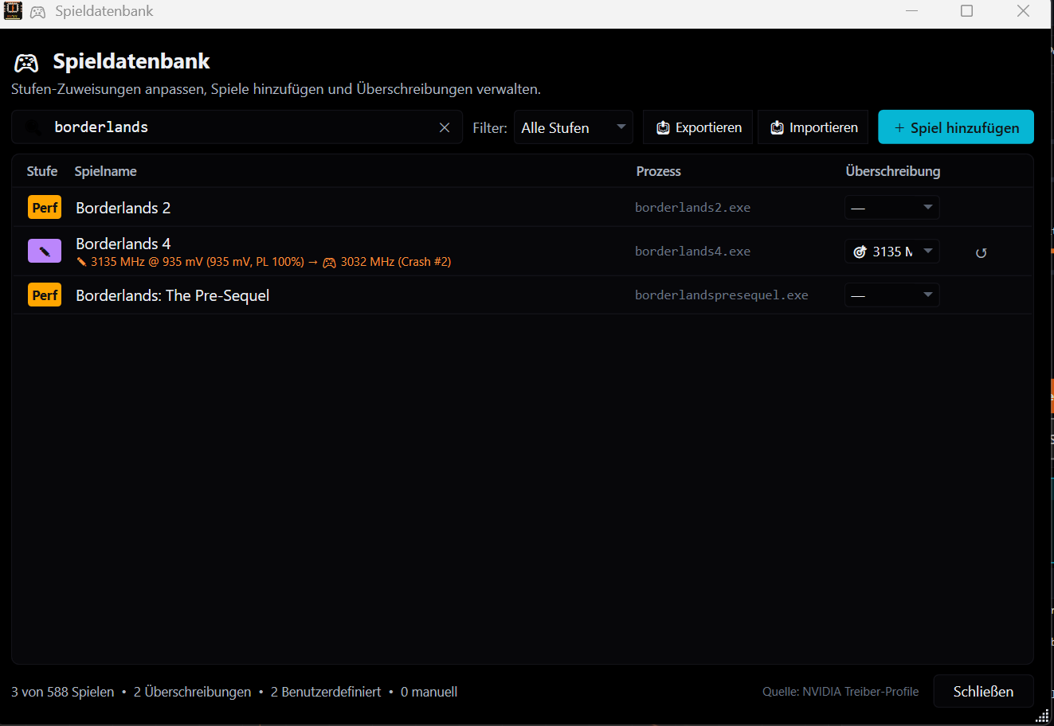Click the Perf badge next to Borderlands 2
Image resolution: width=1054 pixels, height=726 pixels.
(x=44, y=207)
